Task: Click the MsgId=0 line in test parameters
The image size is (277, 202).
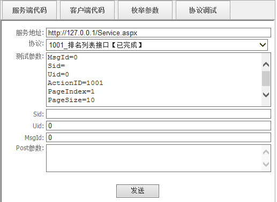Action: tap(63, 57)
